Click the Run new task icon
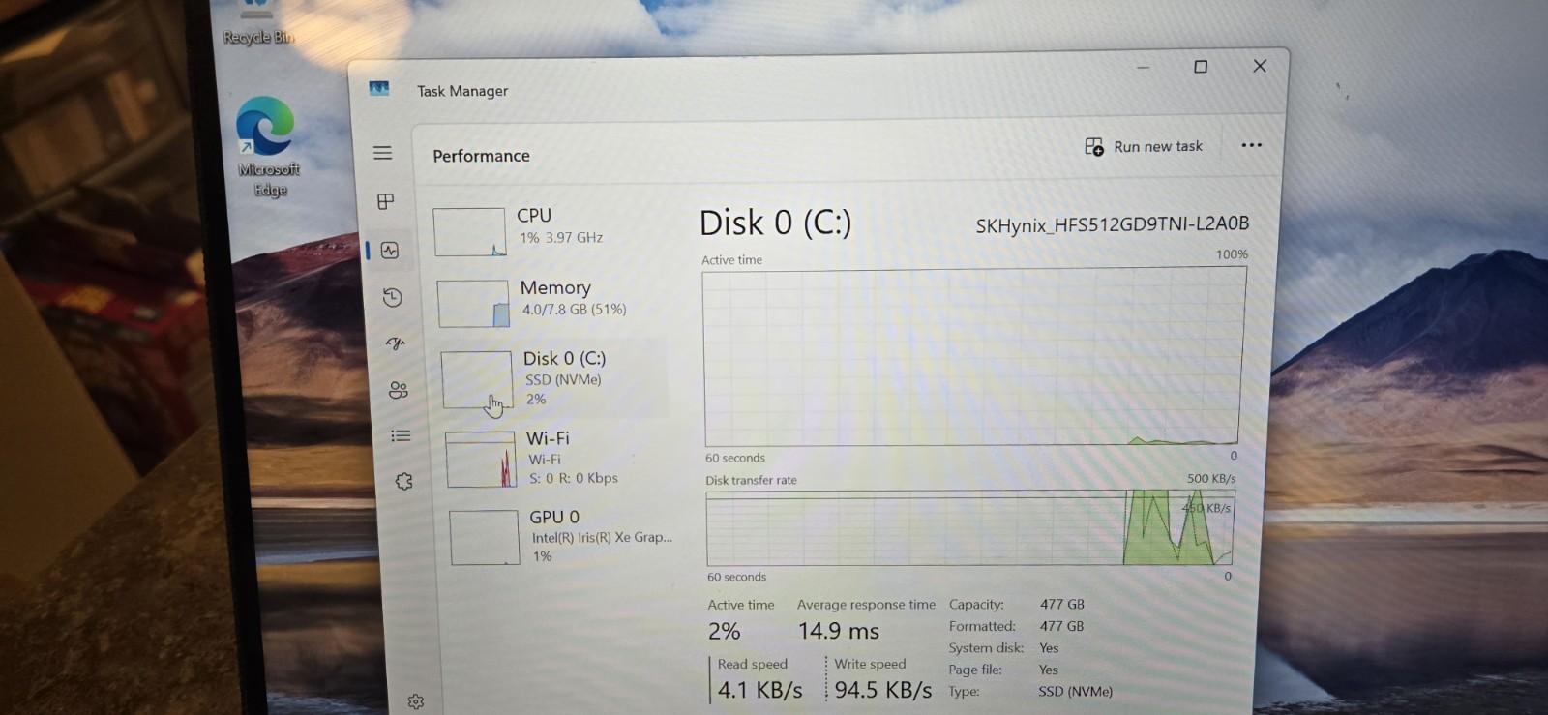Image resolution: width=1548 pixels, height=715 pixels. (x=1094, y=146)
